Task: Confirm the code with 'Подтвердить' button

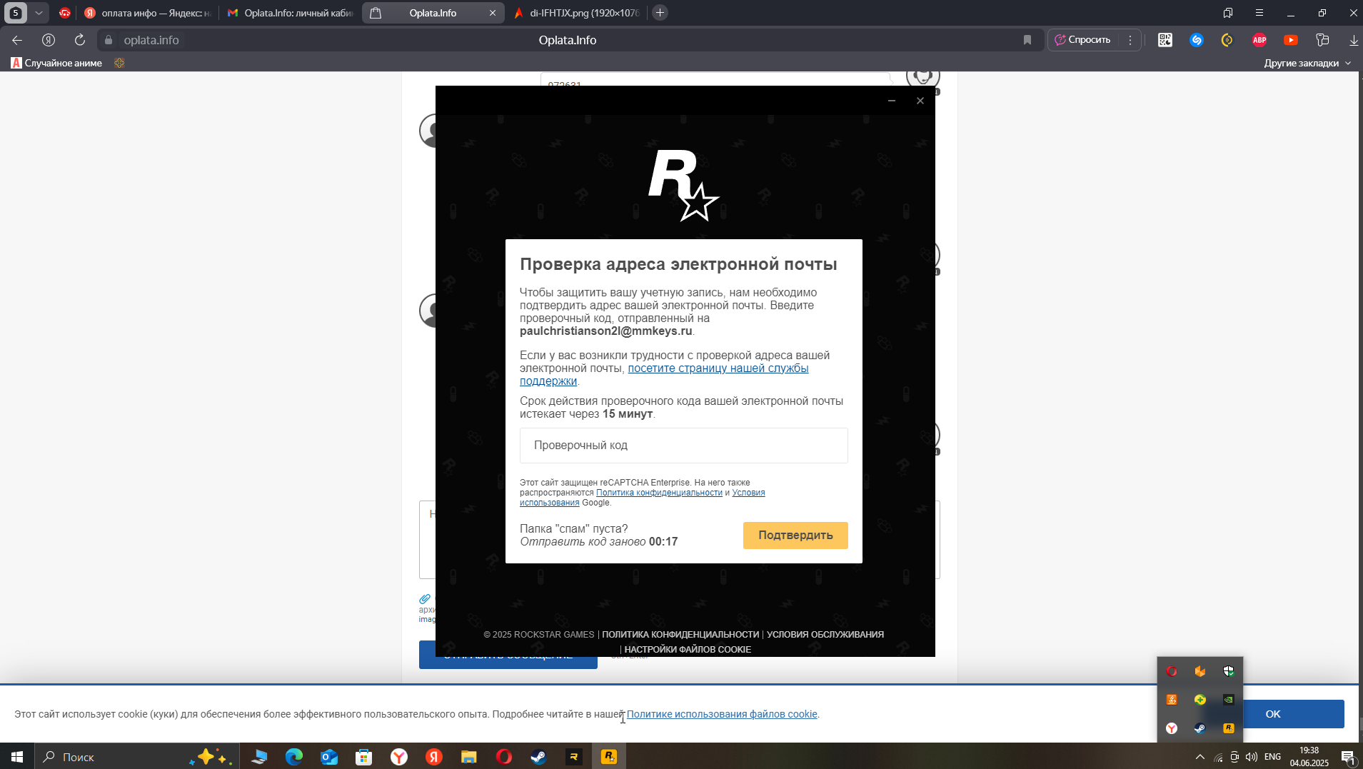Action: (x=795, y=536)
